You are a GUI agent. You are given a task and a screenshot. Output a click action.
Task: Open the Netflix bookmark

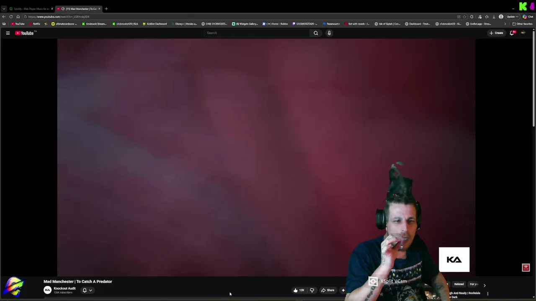35,24
